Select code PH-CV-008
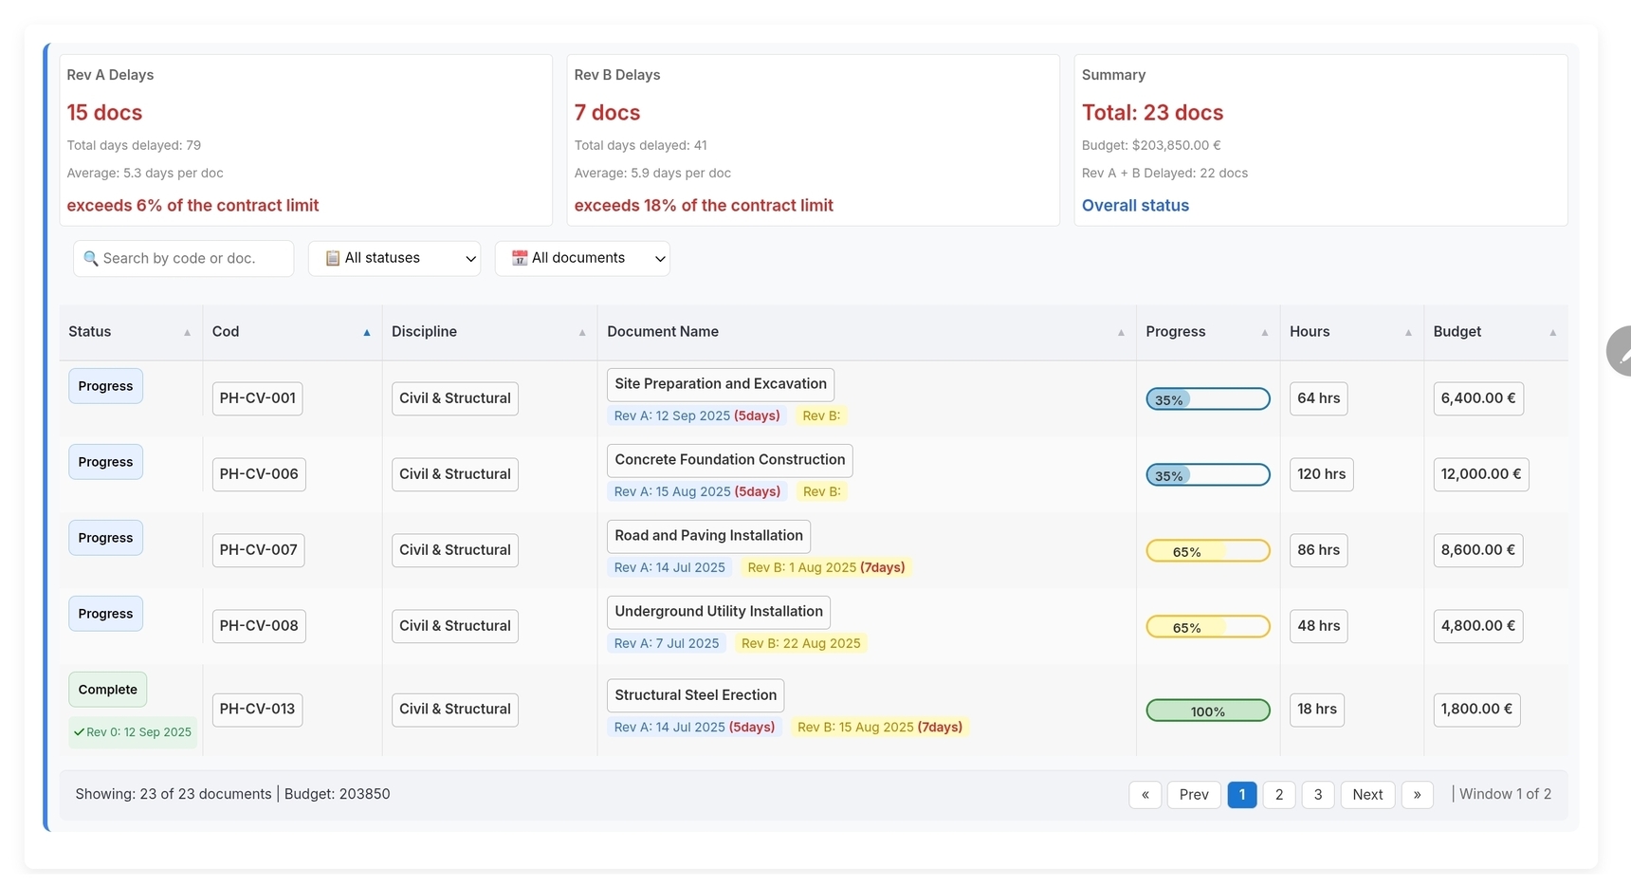 259,626
